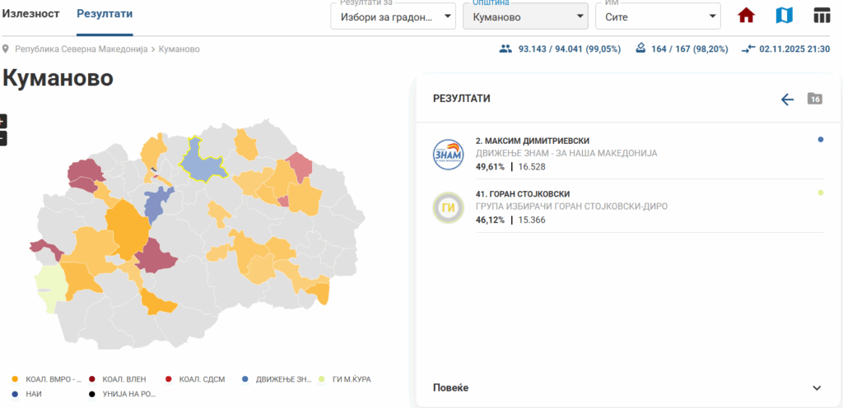Screen dimensions: 843x408
Task: Click the orange КОАЛ. ВМРО legend swatch
Action: tap(15, 379)
